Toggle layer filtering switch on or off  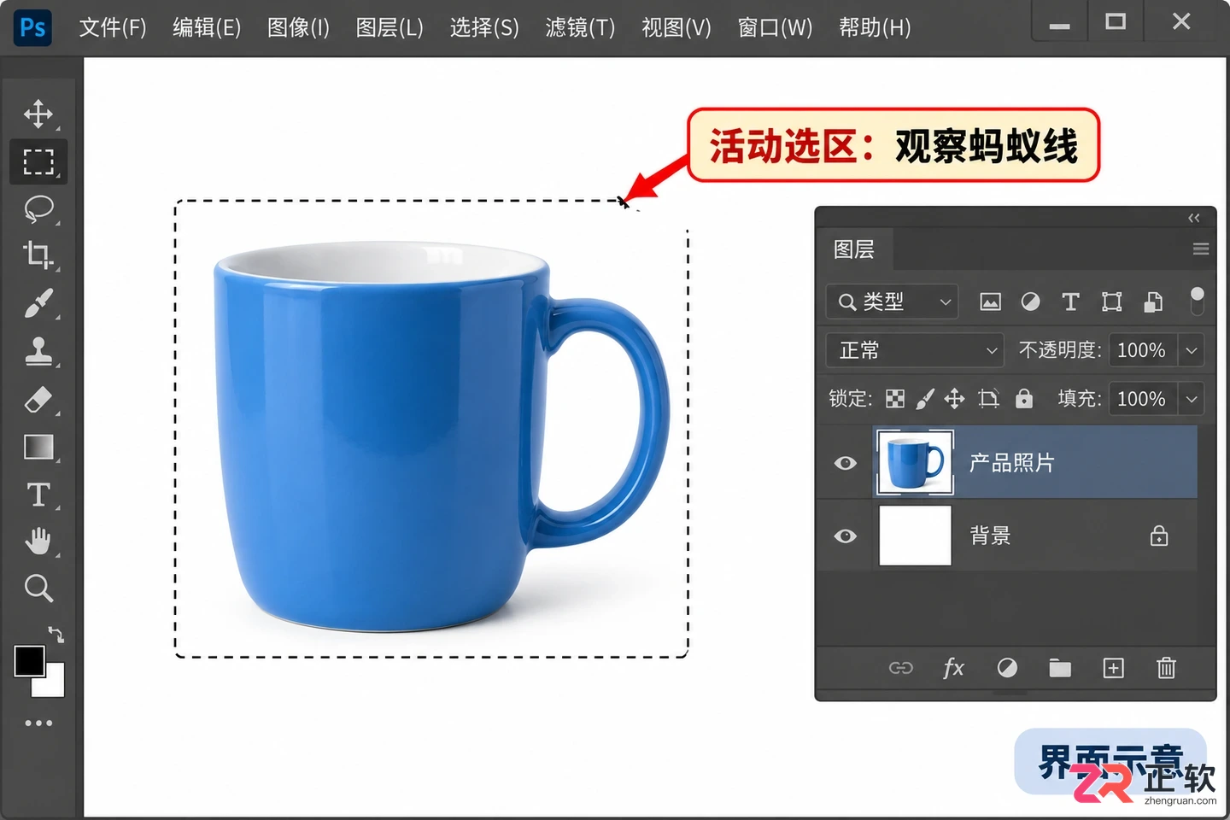tap(1197, 301)
